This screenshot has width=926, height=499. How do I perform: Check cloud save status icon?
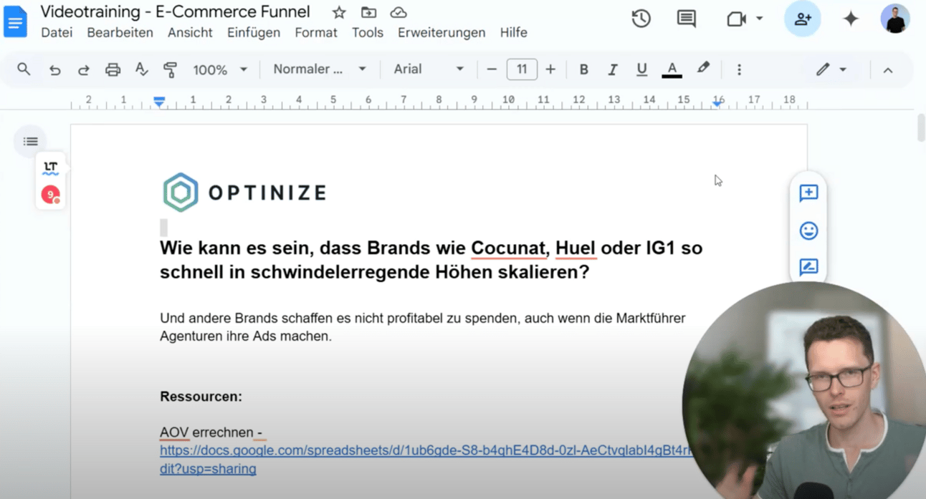[398, 13]
